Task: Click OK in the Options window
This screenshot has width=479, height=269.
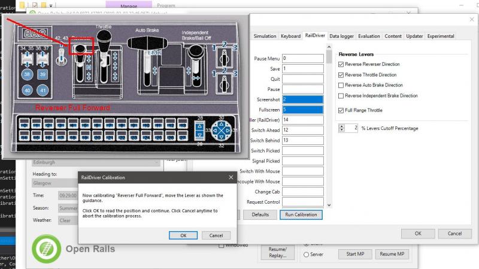Action: [x=418, y=234]
